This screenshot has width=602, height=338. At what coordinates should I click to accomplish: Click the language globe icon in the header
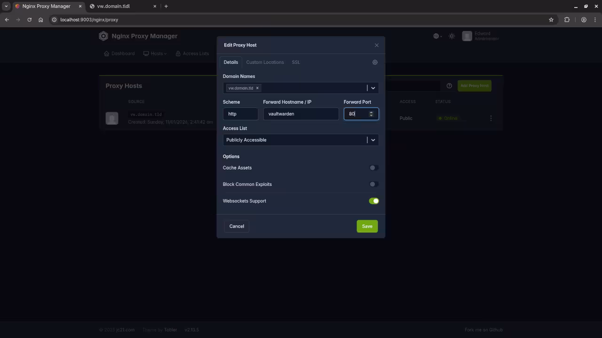[435, 36]
